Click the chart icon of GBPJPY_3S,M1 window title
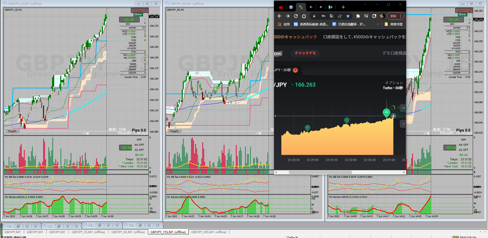 [x=5, y=4]
